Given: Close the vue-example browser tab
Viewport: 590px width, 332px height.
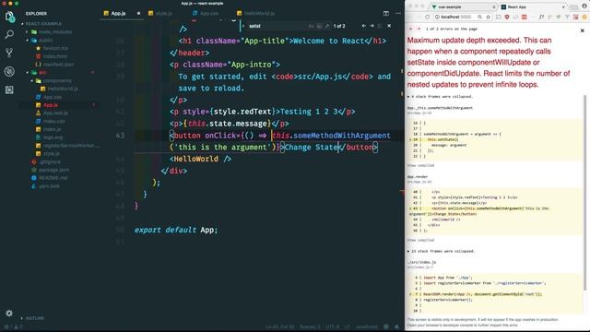Looking at the screenshot, I should 494,6.
